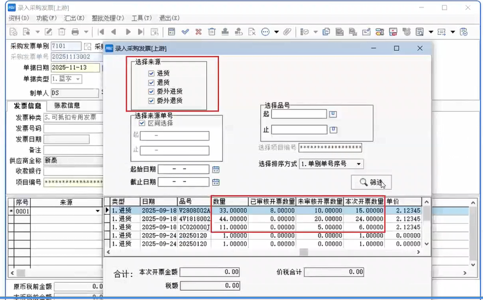This screenshot has height=300, width=483.
Task: Open the 功能(F) menu
Action: [x=47, y=18]
